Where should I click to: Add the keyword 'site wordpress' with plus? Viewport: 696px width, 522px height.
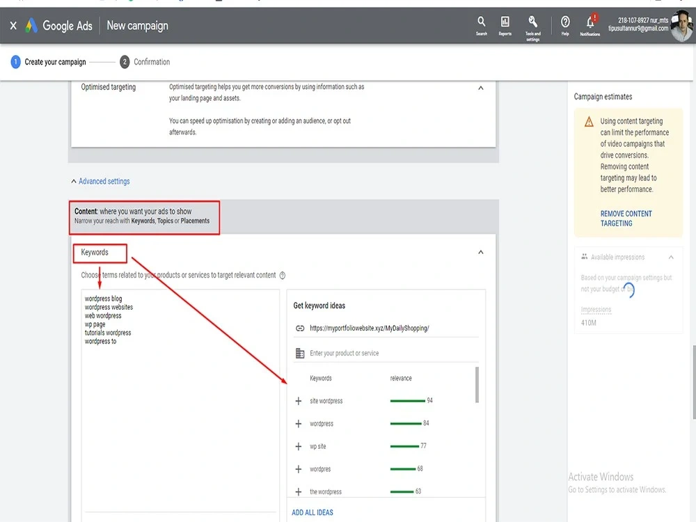tap(299, 401)
